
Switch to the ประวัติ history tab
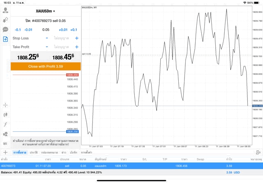(34, 152)
